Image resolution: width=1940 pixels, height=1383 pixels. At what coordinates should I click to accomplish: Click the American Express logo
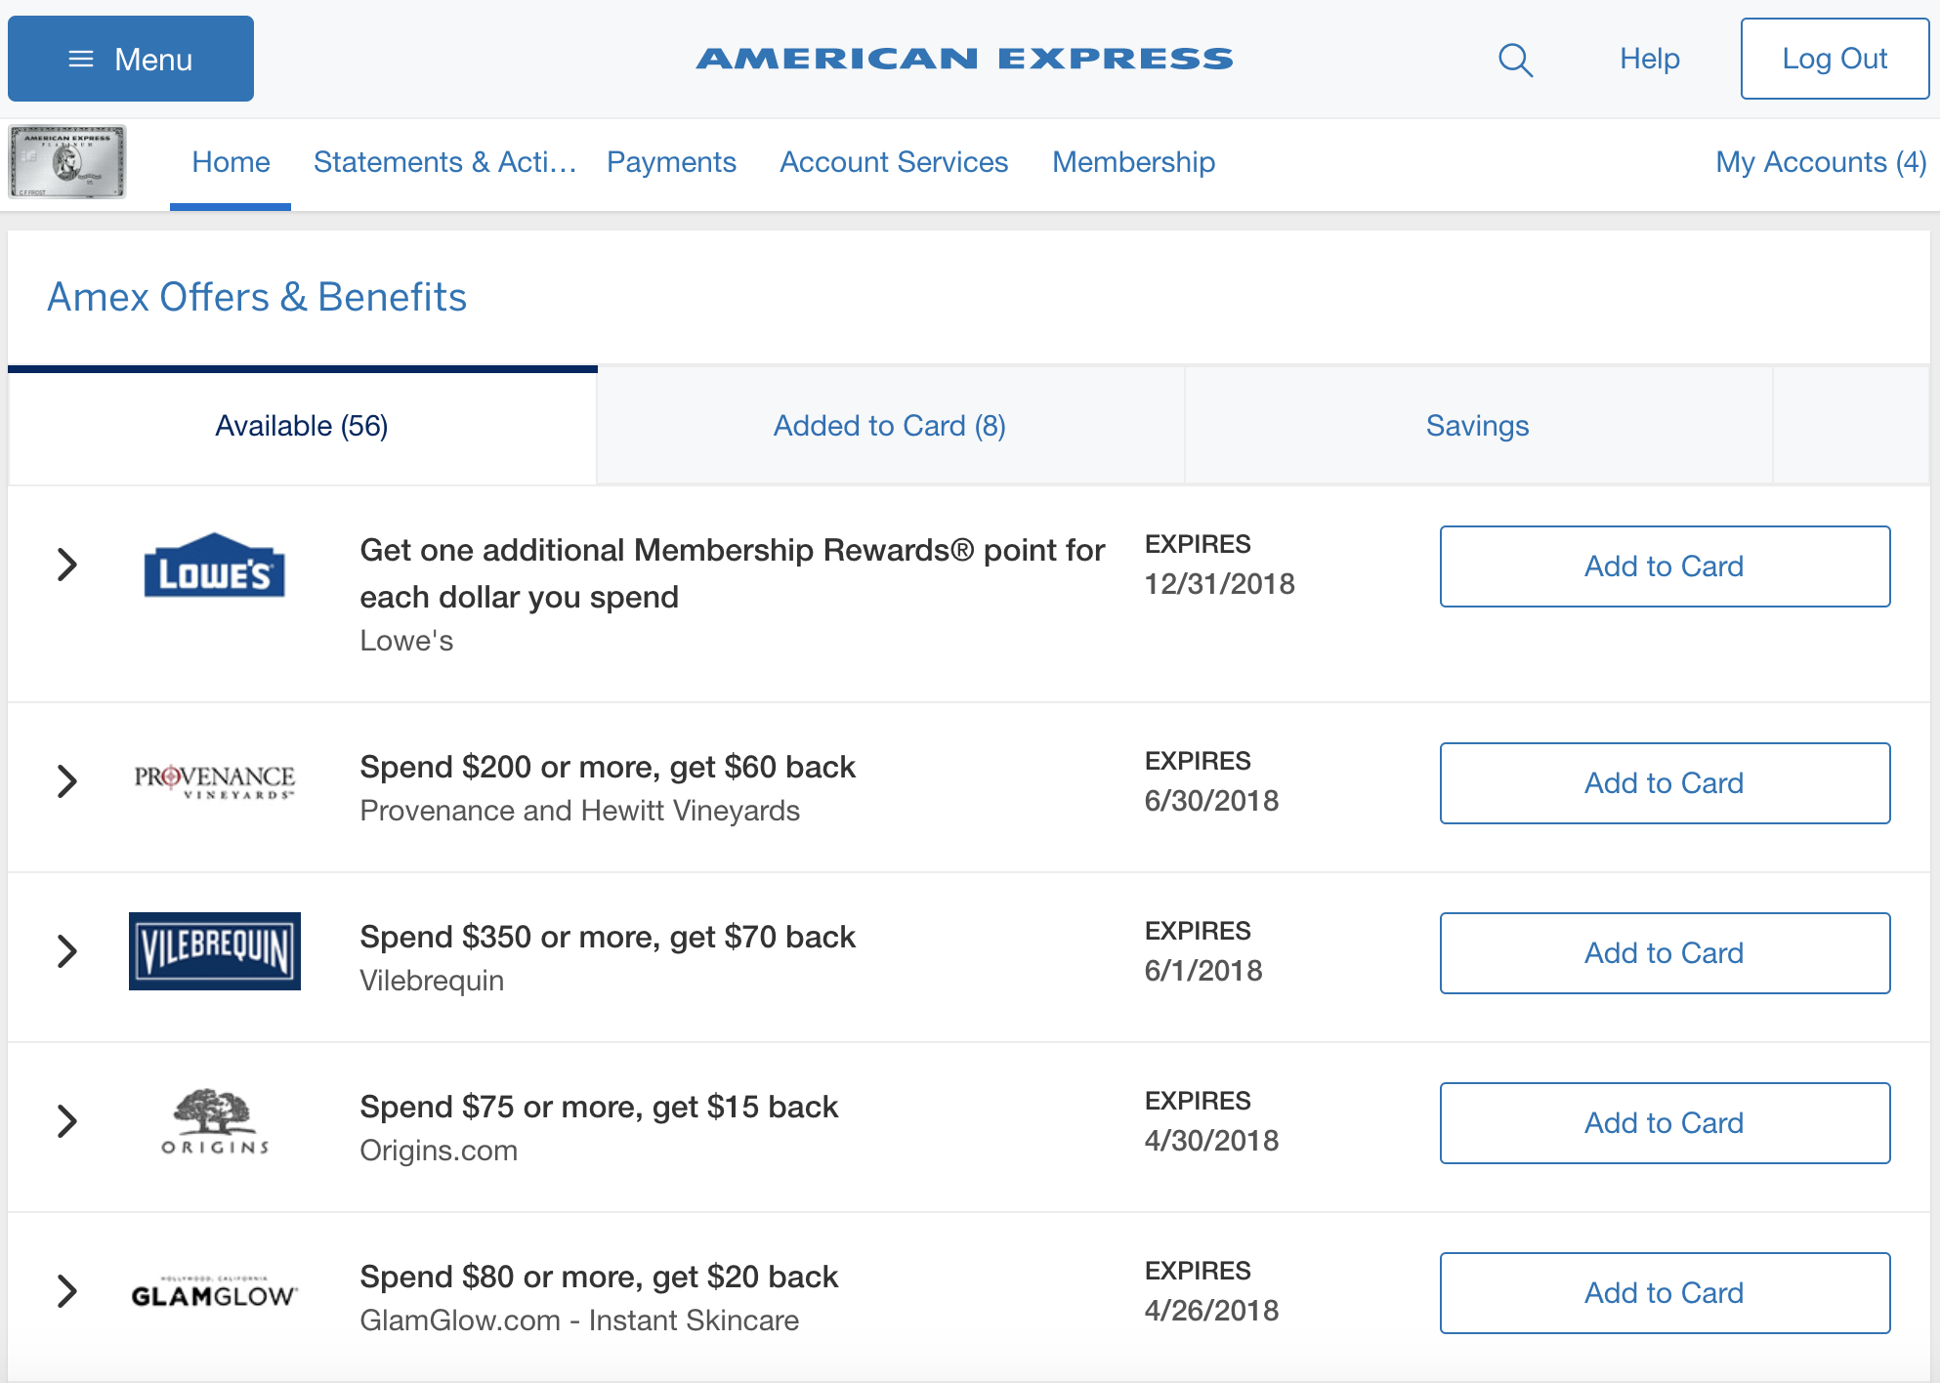point(965,59)
